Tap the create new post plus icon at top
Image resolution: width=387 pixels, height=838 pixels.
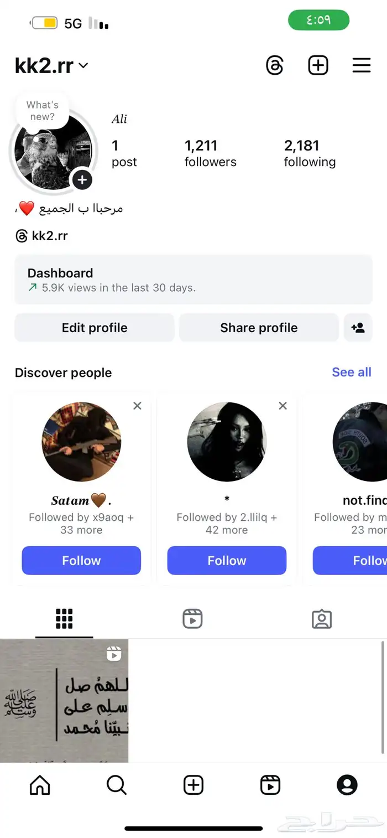[318, 65]
